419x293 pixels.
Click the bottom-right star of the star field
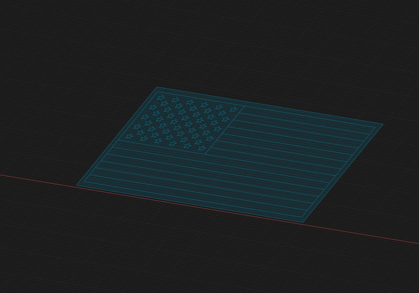click(x=201, y=148)
